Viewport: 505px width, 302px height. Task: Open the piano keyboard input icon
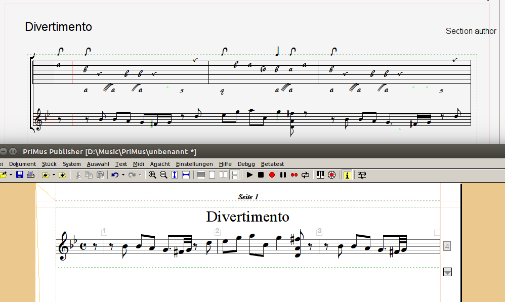[x=320, y=175]
